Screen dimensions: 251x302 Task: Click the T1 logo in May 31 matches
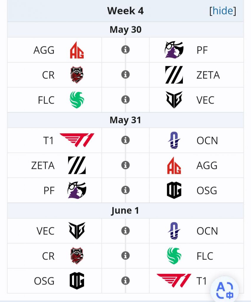[77, 140]
